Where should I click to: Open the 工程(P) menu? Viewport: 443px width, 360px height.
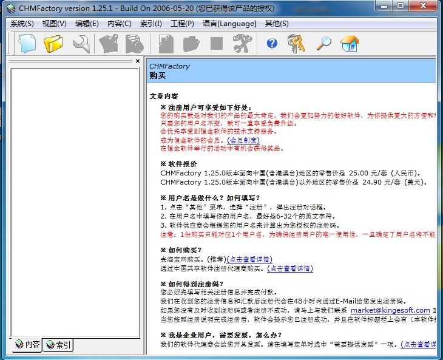(182, 24)
